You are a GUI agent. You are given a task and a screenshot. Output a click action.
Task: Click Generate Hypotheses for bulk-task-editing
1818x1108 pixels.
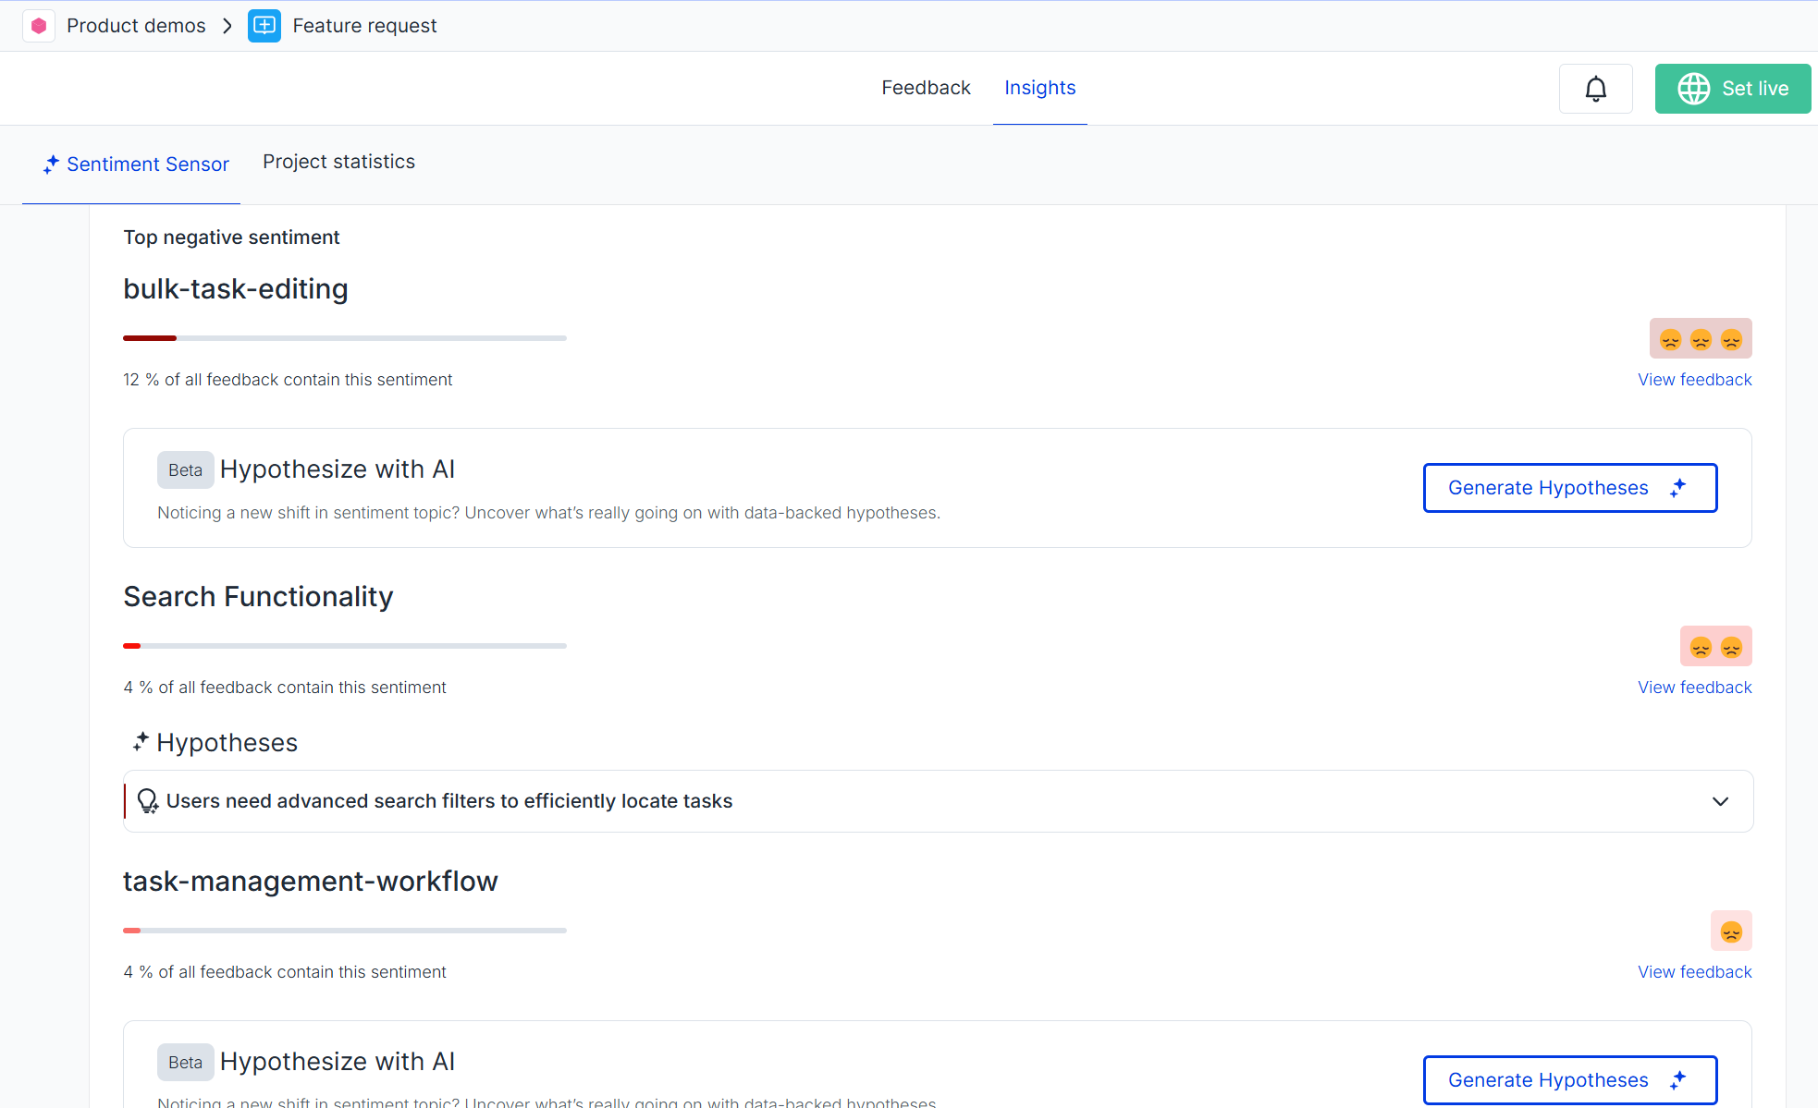(x=1569, y=488)
